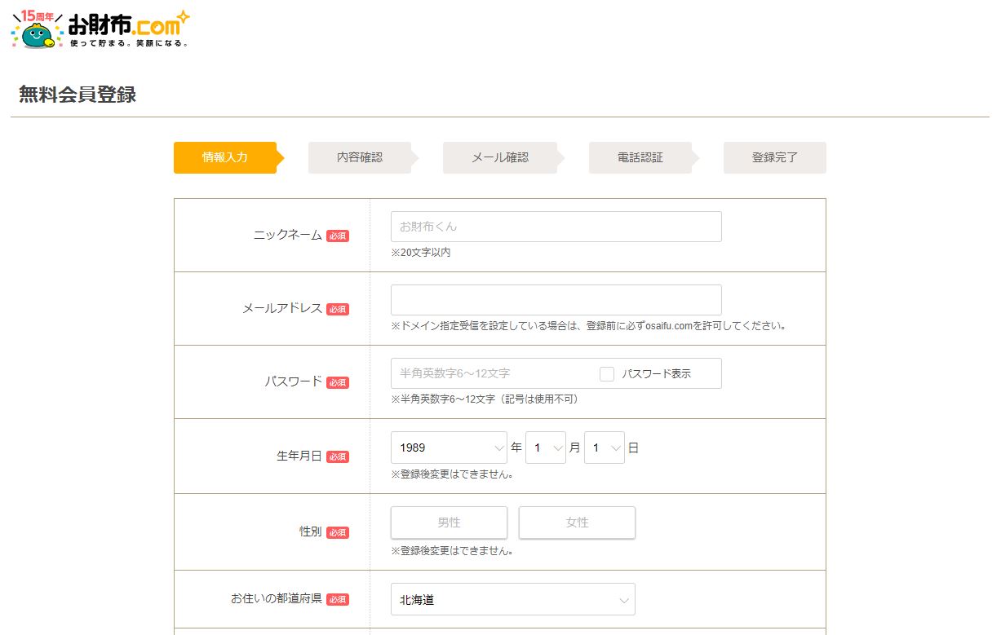Click the 電話認証 step tab

pyautogui.click(x=640, y=158)
